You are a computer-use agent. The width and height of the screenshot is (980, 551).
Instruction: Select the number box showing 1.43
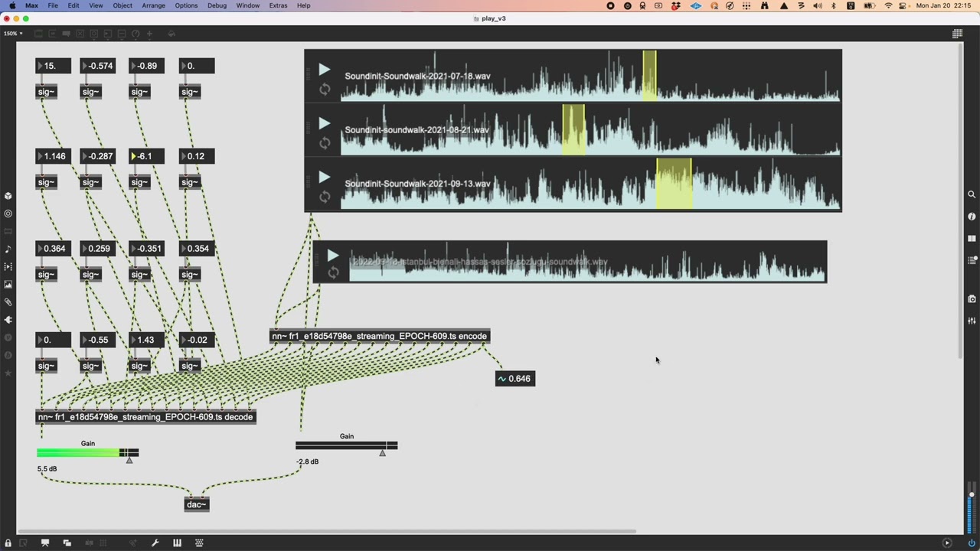[x=148, y=340]
